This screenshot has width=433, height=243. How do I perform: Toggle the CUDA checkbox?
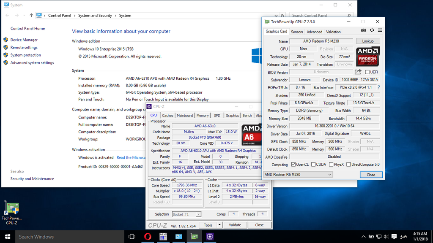coord(313,165)
